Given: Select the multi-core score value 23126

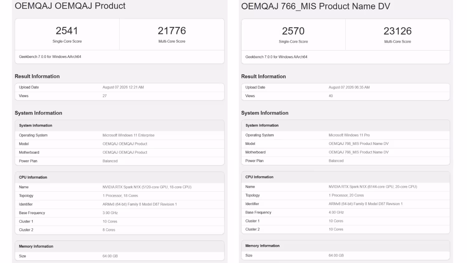Looking at the screenshot, I should pos(398,31).
